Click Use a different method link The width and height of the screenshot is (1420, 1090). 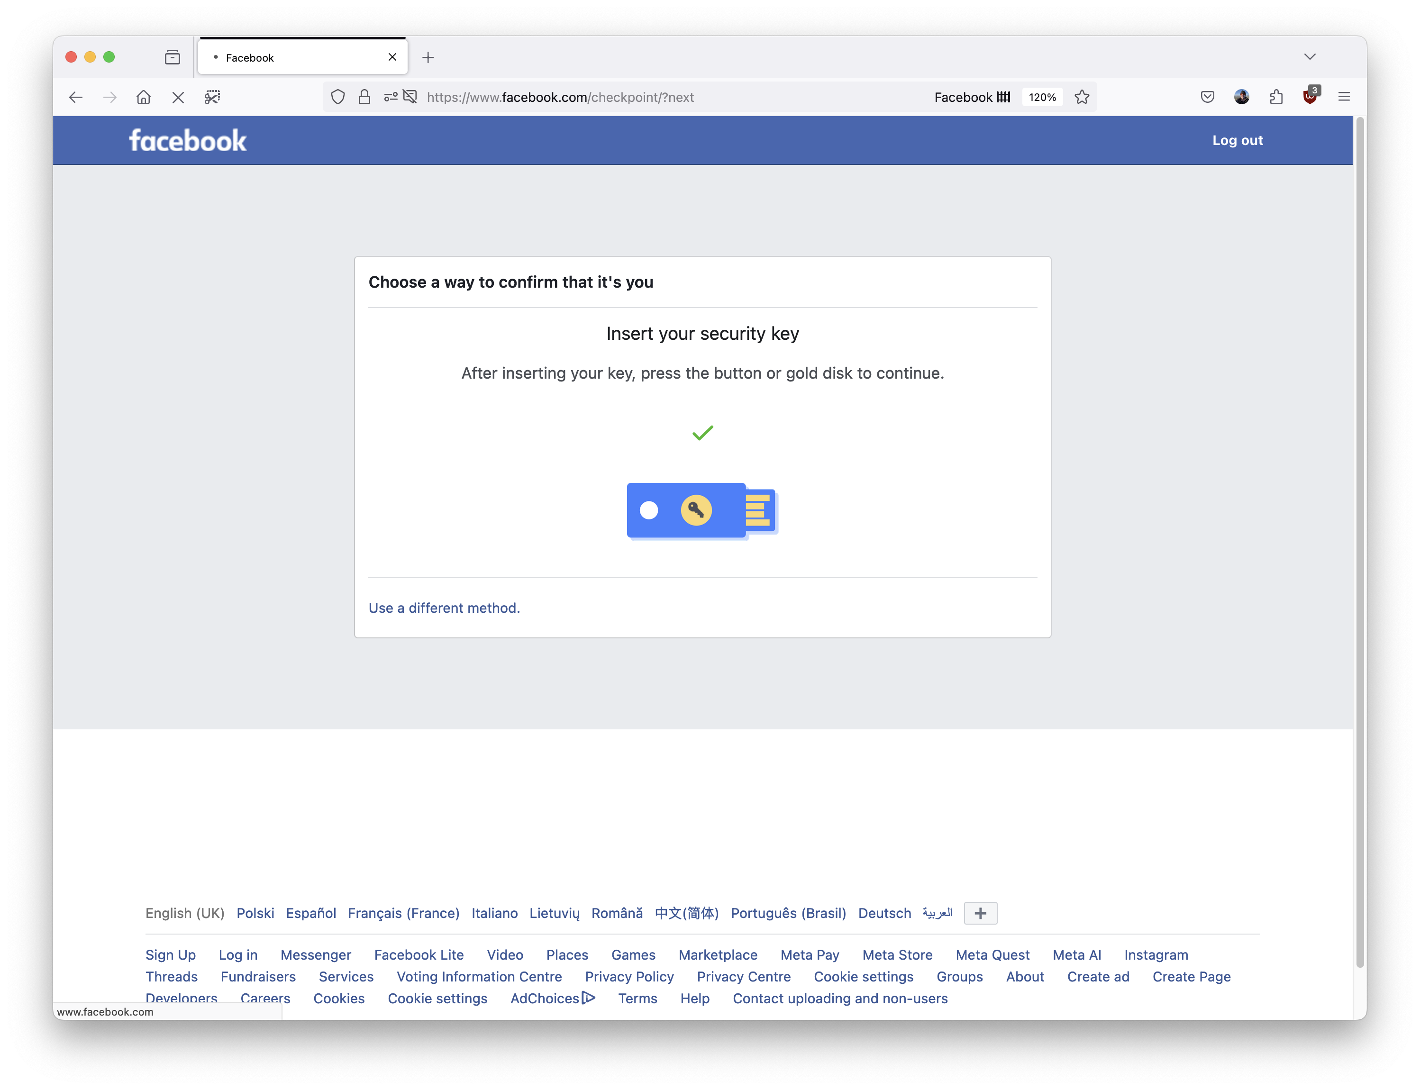point(445,608)
